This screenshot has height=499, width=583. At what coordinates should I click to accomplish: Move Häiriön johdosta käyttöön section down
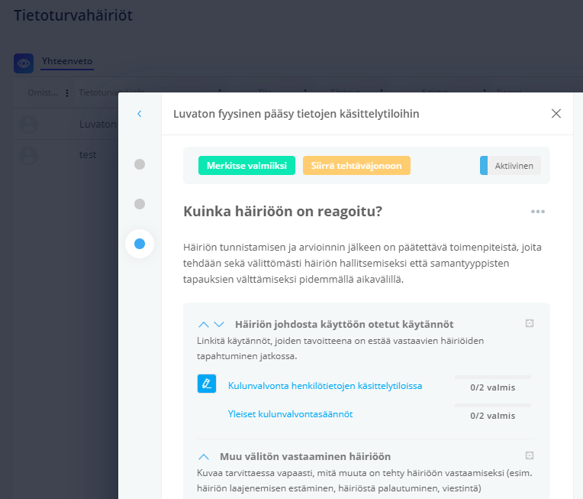[x=219, y=324]
